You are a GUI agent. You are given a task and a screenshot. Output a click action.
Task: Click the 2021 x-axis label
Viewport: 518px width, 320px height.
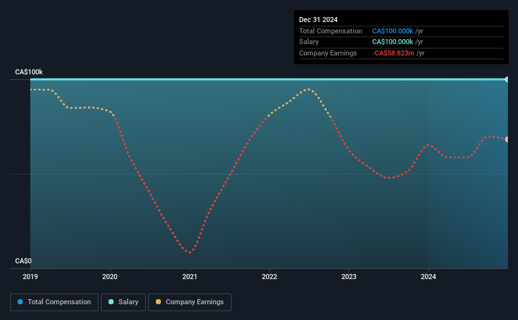coord(190,277)
